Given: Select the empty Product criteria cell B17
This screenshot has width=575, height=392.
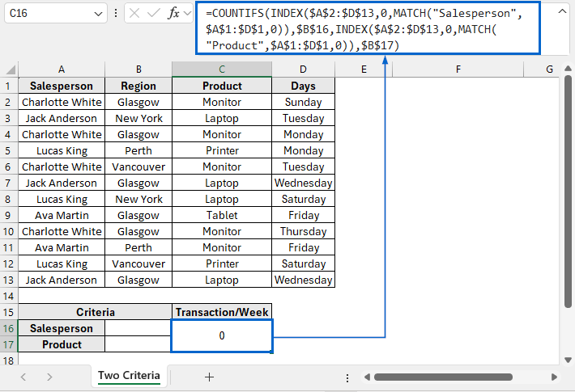Looking at the screenshot, I should click(138, 344).
